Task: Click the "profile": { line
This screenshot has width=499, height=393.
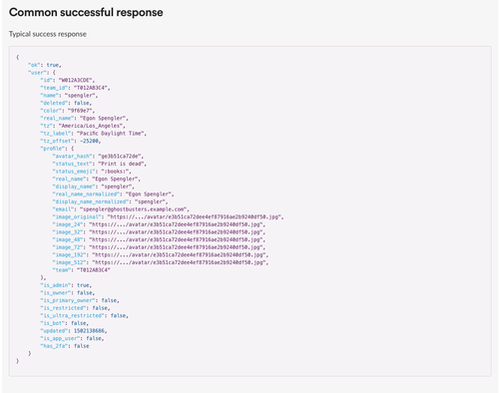Action: pos(57,149)
